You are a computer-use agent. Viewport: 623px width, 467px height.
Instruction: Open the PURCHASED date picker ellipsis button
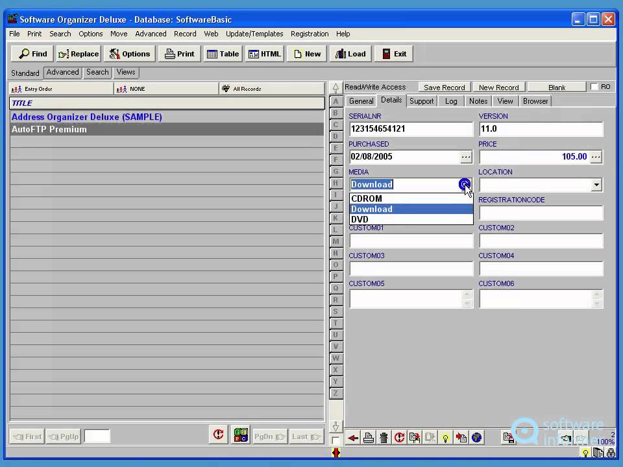point(466,157)
